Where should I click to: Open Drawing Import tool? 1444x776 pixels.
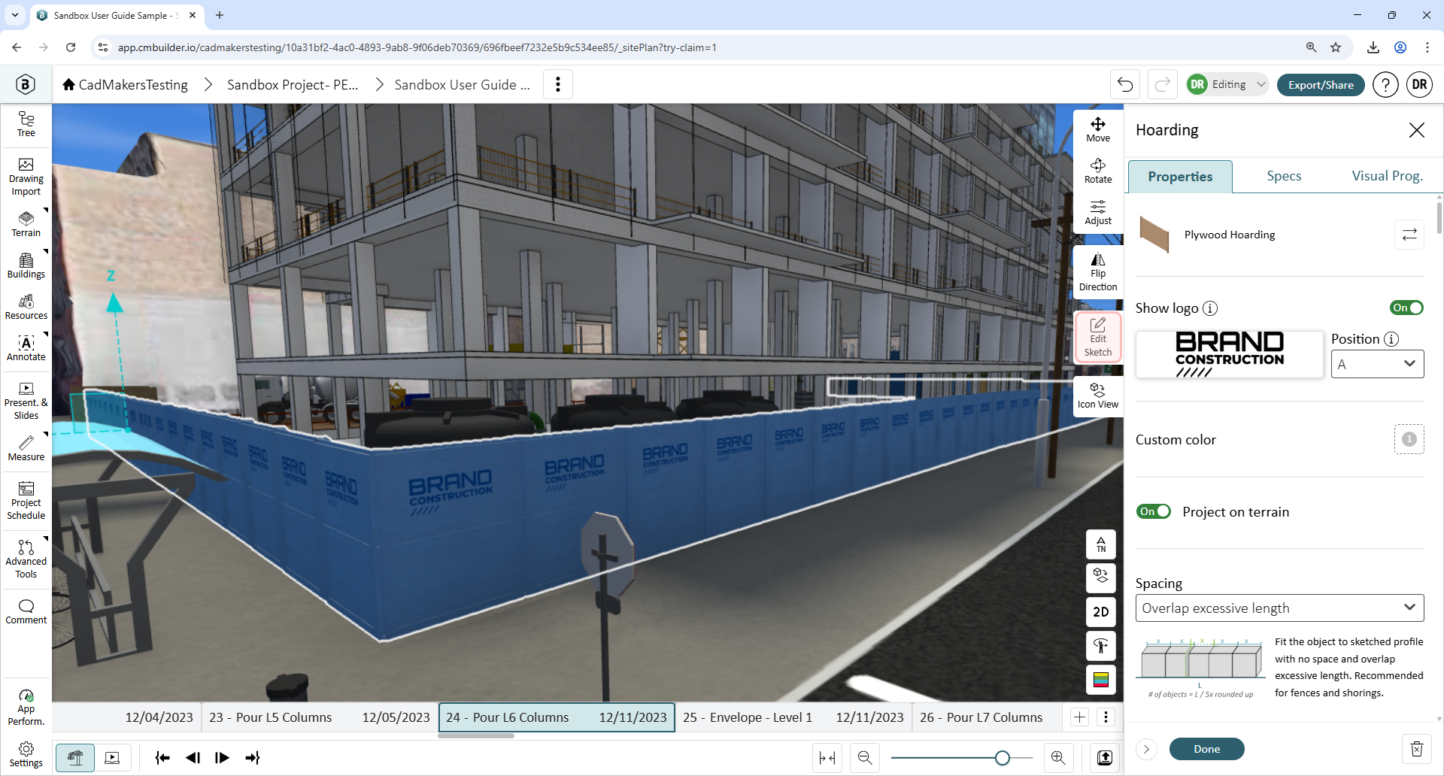(26, 177)
